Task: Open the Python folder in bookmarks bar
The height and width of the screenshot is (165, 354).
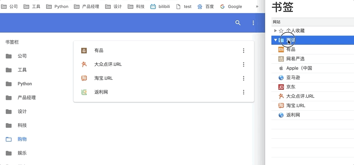Action: [x=57, y=7]
